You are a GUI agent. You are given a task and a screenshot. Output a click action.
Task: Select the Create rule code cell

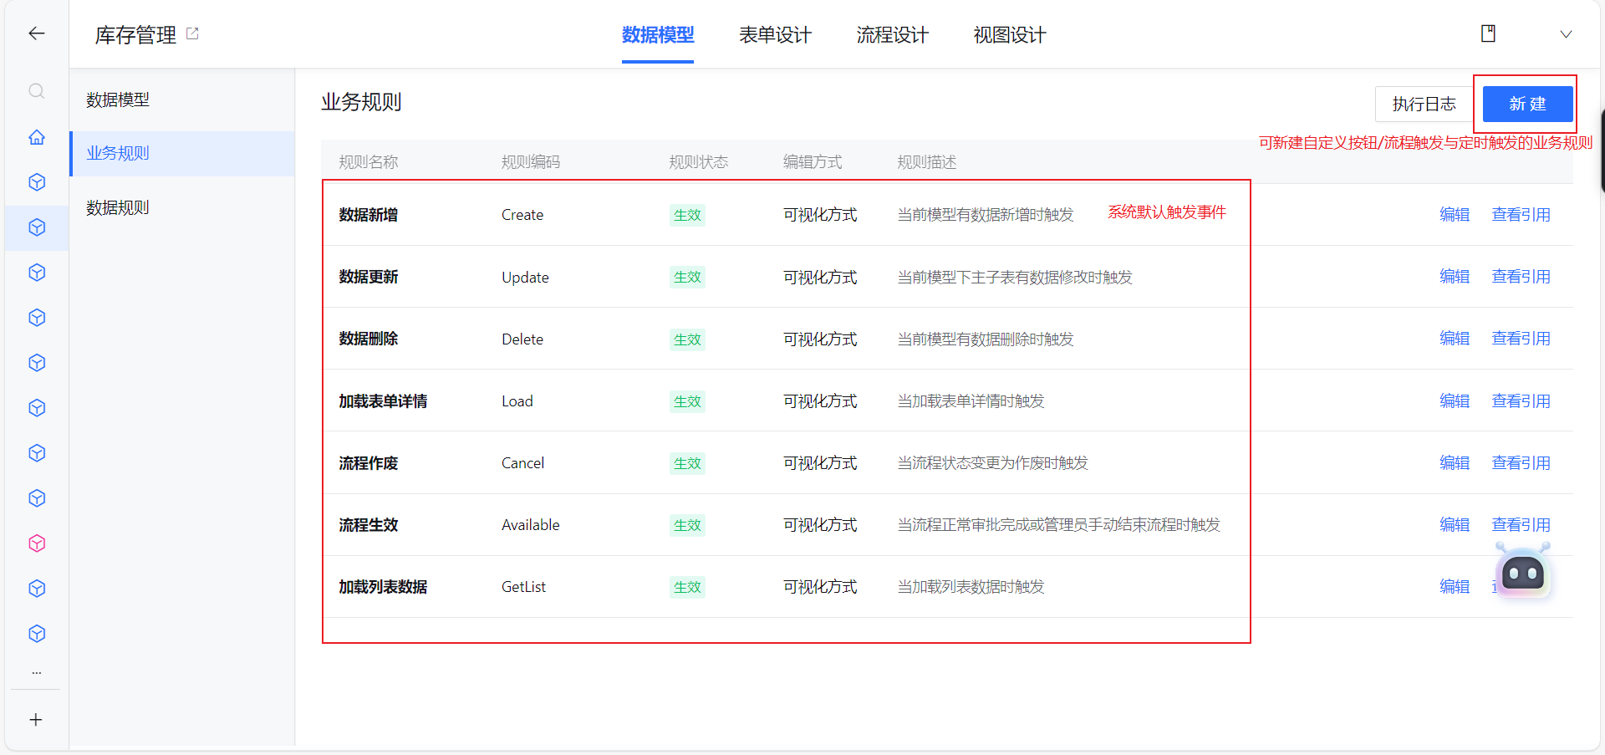[522, 215]
